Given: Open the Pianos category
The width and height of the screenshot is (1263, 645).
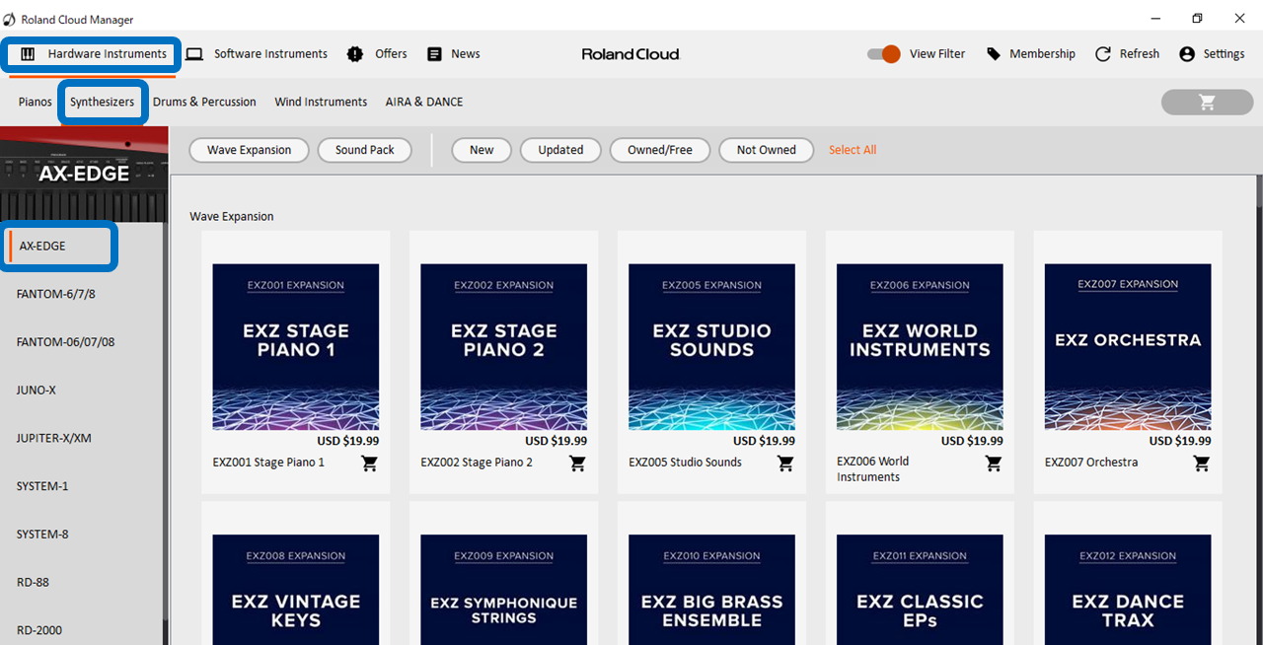Looking at the screenshot, I should pos(35,102).
